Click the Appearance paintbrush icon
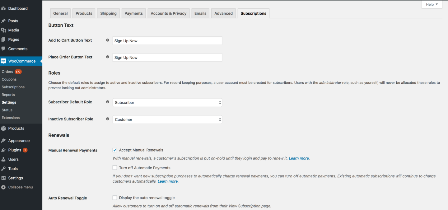Image resolution: width=448 pixels, height=210 pixels. click(x=3, y=141)
